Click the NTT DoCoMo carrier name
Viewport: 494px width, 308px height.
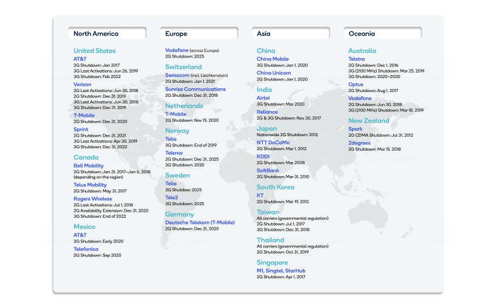tap(273, 143)
